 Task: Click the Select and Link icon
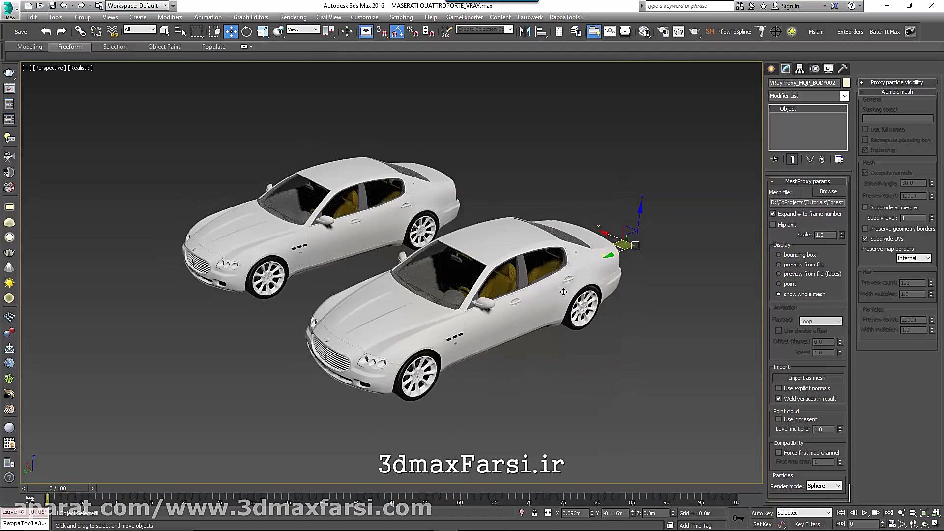[x=80, y=32]
